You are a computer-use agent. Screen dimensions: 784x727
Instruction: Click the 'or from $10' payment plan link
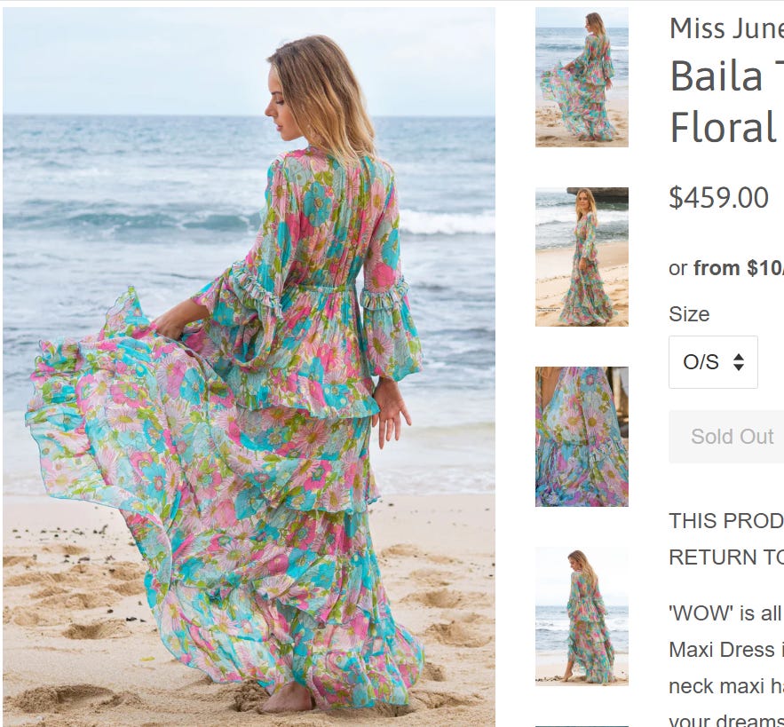pos(726,268)
